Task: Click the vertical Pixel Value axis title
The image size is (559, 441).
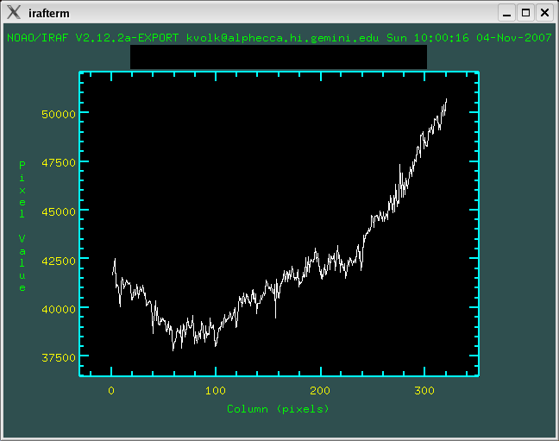Action: coord(22,226)
